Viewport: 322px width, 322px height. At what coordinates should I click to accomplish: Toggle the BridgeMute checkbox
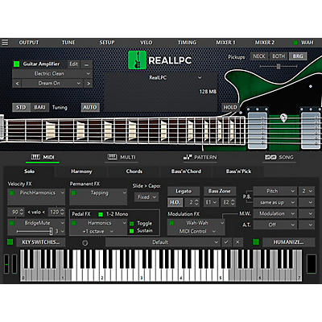click(x=12, y=223)
